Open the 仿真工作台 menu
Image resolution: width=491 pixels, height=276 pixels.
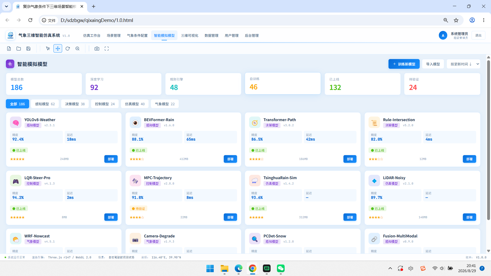coord(92,36)
